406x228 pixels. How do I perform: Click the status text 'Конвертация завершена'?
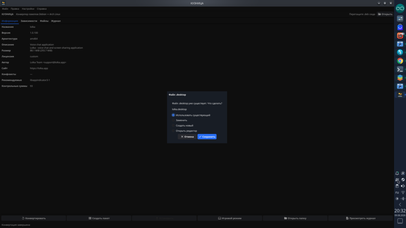16,225
